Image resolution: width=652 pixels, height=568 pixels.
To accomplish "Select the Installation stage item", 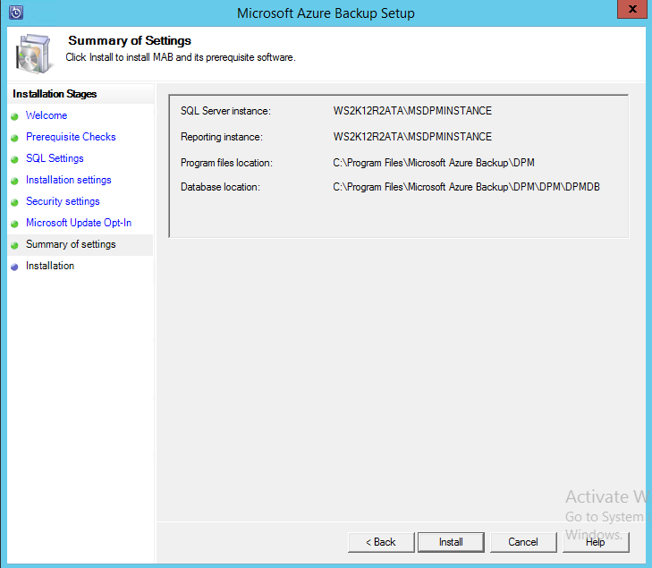I will click(50, 266).
